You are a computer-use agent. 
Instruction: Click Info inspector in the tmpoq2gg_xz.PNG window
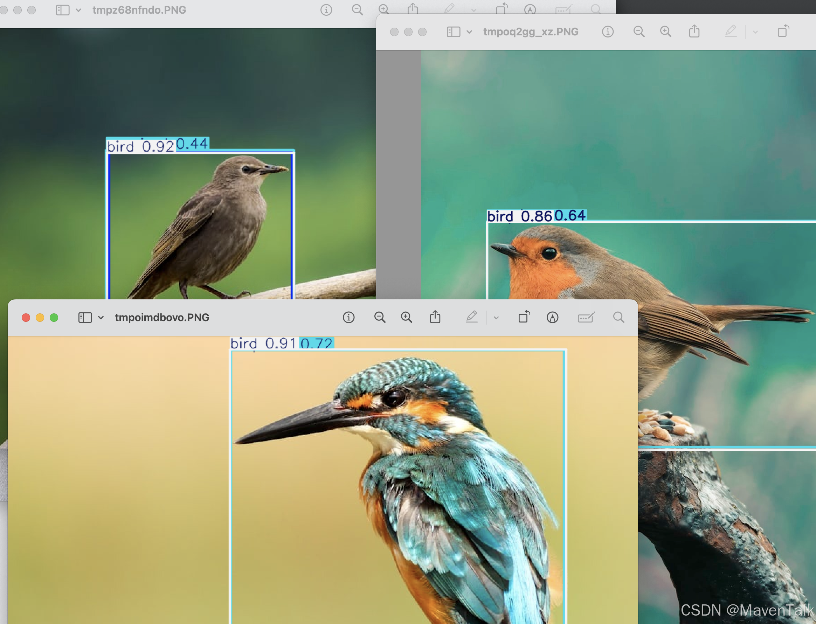tap(608, 32)
